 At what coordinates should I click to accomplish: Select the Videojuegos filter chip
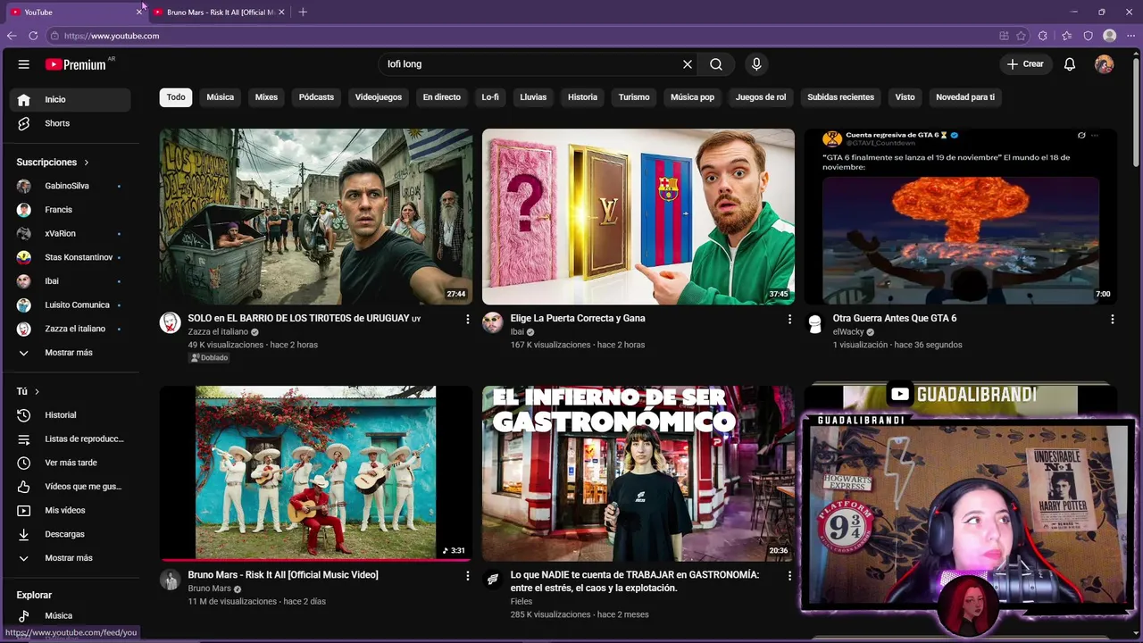tap(379, 97)
